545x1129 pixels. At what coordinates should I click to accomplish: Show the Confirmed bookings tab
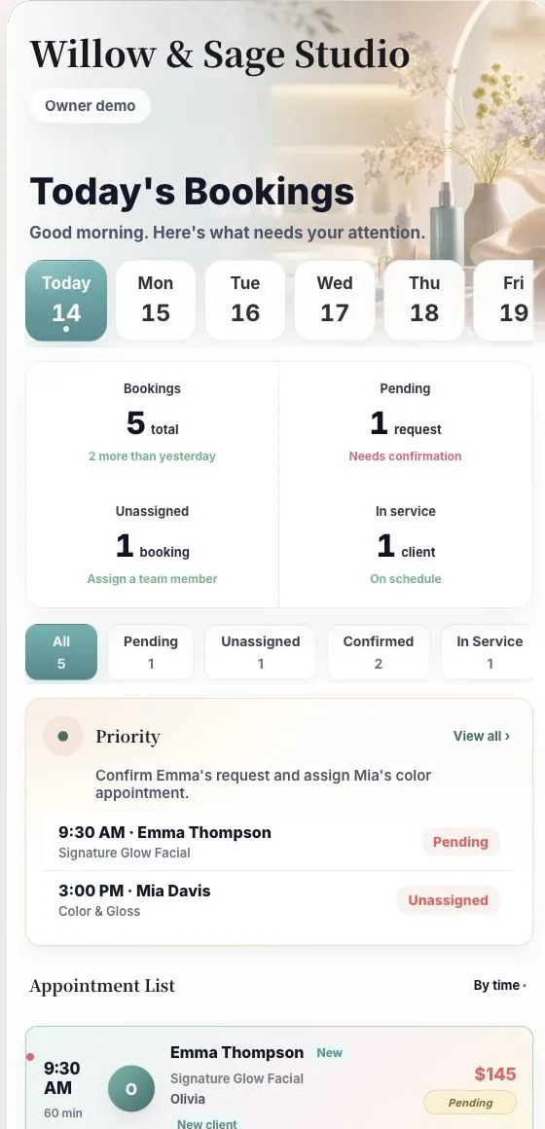point(379,652)
